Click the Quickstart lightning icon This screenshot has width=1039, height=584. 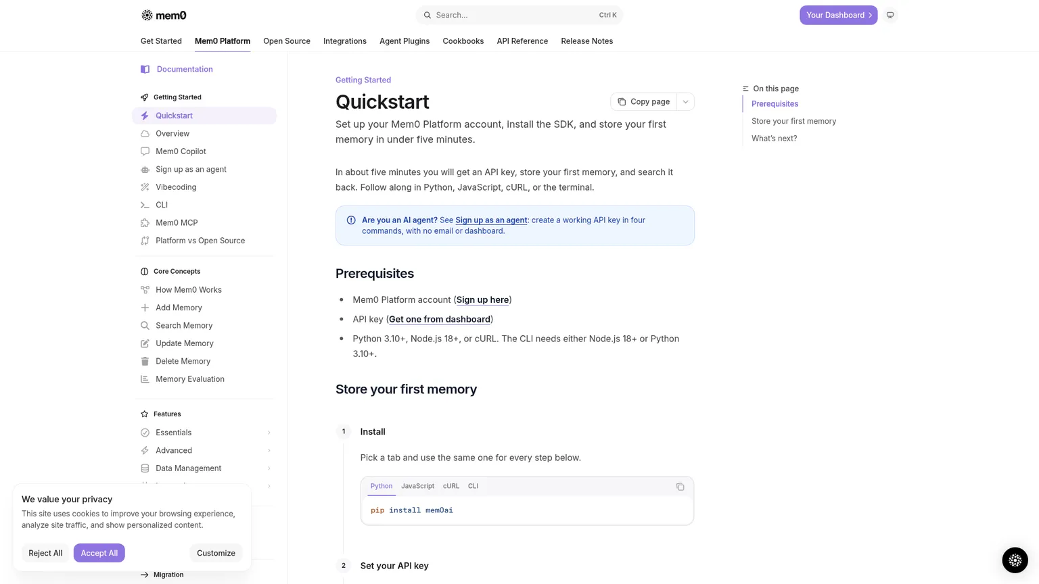point(145,116)
